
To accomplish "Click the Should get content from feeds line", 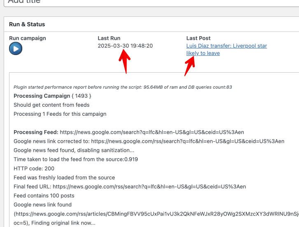I will click(51, 105).
